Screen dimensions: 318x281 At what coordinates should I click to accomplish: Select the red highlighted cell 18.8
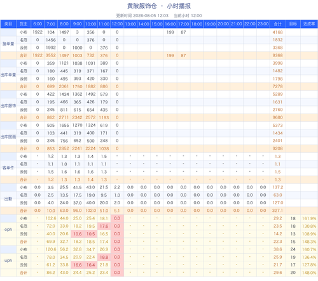(104, 257)
